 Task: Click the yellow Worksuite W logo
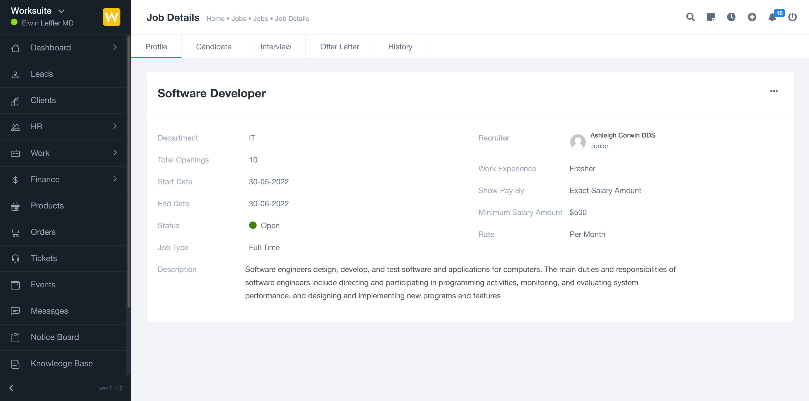pyautogui.click(x=111, y=17)
